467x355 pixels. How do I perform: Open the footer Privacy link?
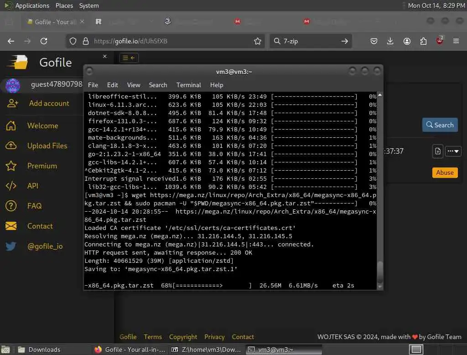[214, 337]
